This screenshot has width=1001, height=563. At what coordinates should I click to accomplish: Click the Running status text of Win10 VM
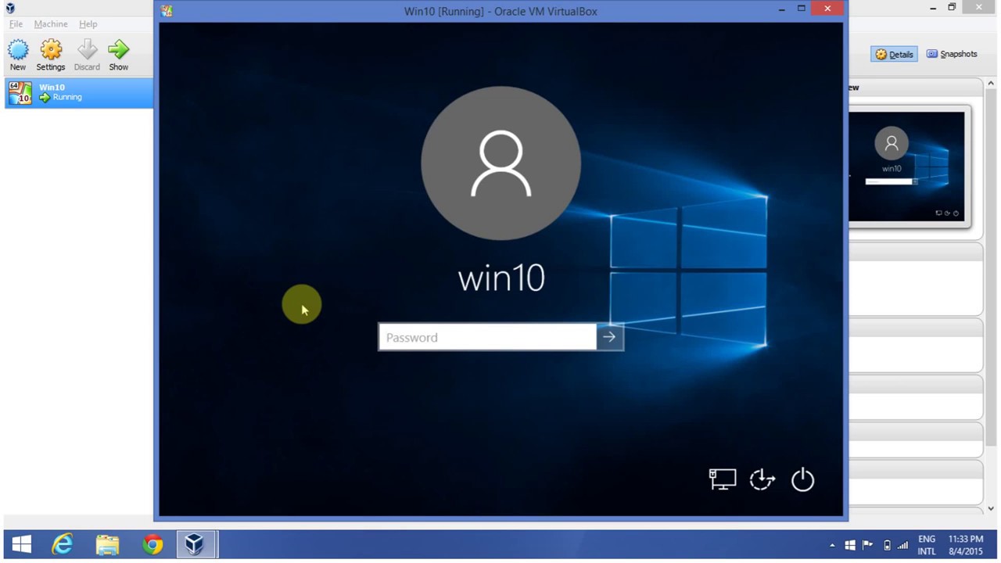pyautogui.click(x=67, y=97)
